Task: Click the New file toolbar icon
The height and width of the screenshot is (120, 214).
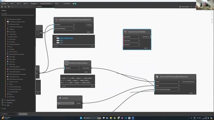Action: point(2,7)
